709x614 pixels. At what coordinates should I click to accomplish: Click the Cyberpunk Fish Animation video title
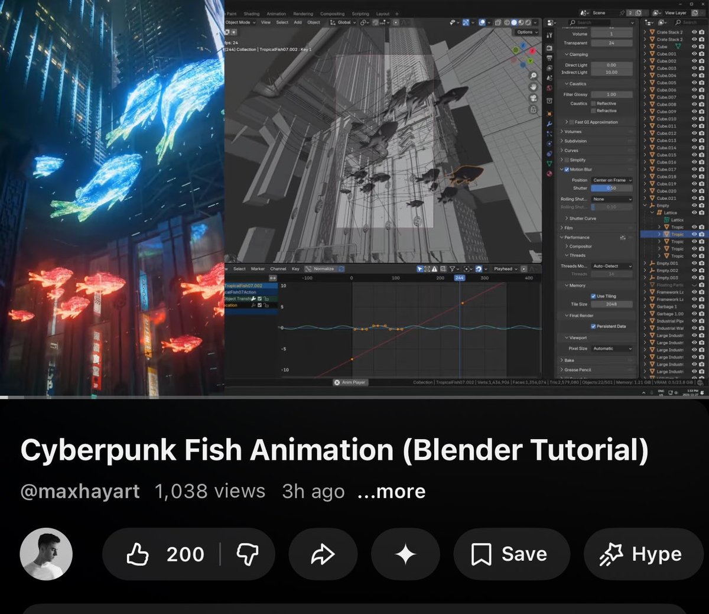pyautogui.click(x=334, y=450)
